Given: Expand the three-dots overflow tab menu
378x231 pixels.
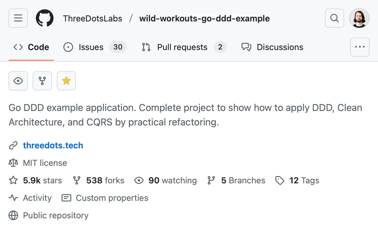Looking at the screenshot, I should pos(360,47).
